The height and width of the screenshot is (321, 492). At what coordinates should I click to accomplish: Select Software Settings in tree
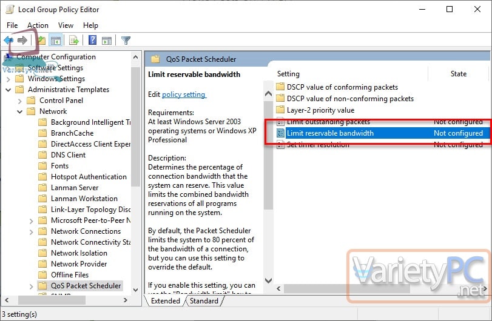(x=56, y=68)
